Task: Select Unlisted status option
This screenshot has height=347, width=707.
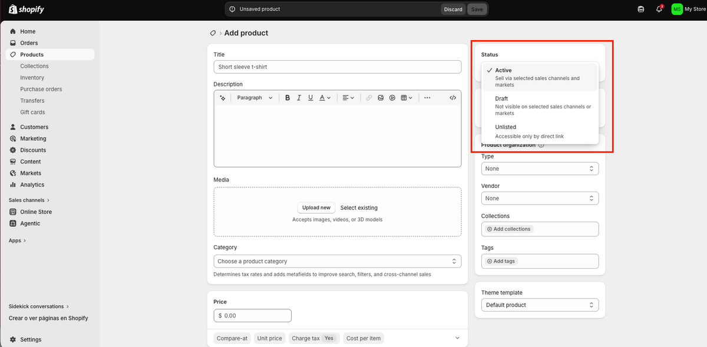Action: point(540,131)
